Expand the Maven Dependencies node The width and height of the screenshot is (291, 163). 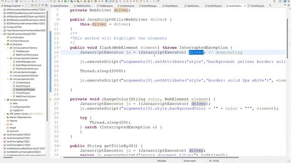5,117
